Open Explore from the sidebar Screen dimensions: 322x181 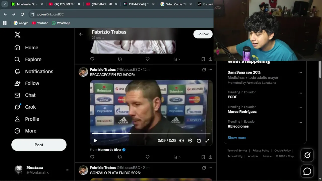tap(28, 59)
